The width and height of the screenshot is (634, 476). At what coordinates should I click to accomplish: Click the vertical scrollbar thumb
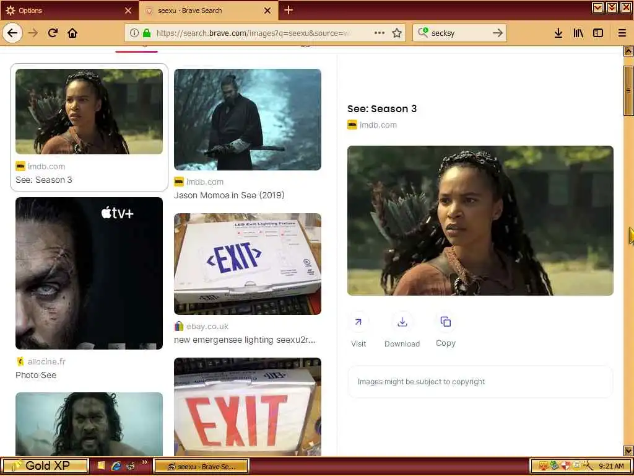pos(628,91)
